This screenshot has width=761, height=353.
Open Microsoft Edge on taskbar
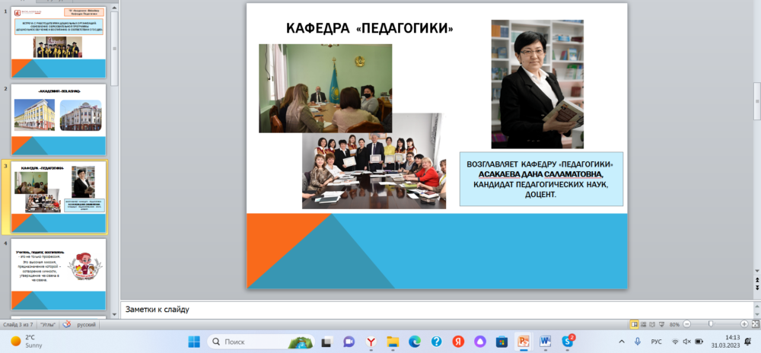pos(415,342)
